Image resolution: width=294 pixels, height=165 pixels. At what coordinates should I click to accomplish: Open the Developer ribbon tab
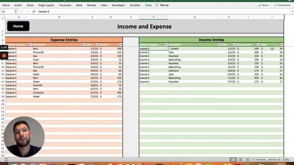click(x=119, y=5)
